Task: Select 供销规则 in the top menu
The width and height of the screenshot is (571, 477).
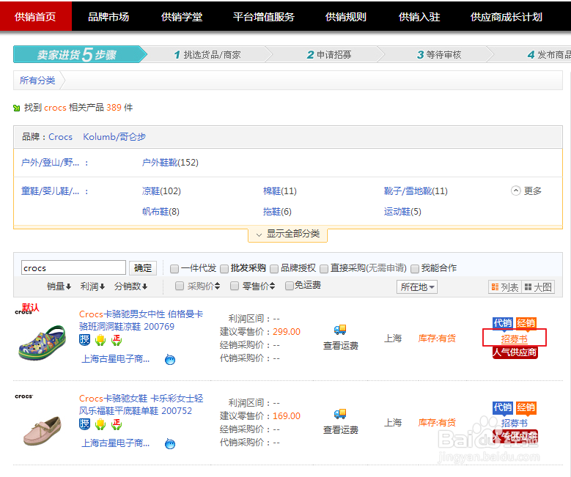Action: click(345, 17)
